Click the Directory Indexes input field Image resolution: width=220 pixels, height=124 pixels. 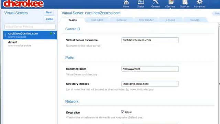pos(150,84)
